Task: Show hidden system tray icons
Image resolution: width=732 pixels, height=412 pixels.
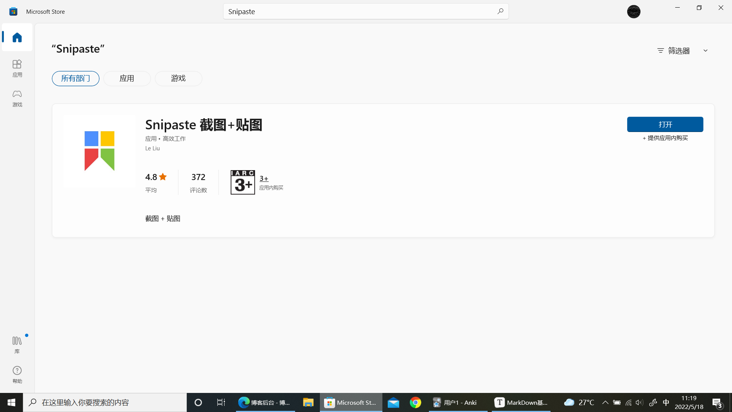Action: click(605, 402)
